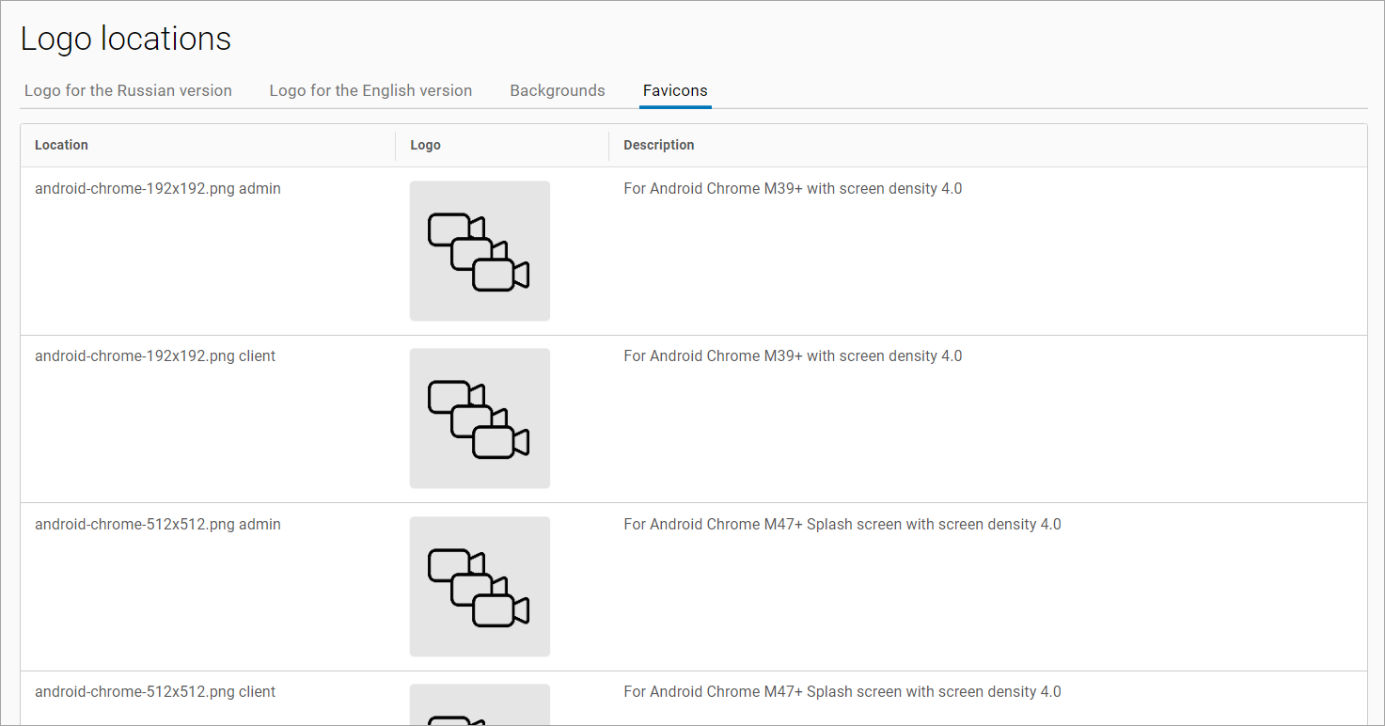Viewport: 1385px width, 726px height.
Task: Click the Favicons tab
Action: pyautogui.click(x=675, y=91)
